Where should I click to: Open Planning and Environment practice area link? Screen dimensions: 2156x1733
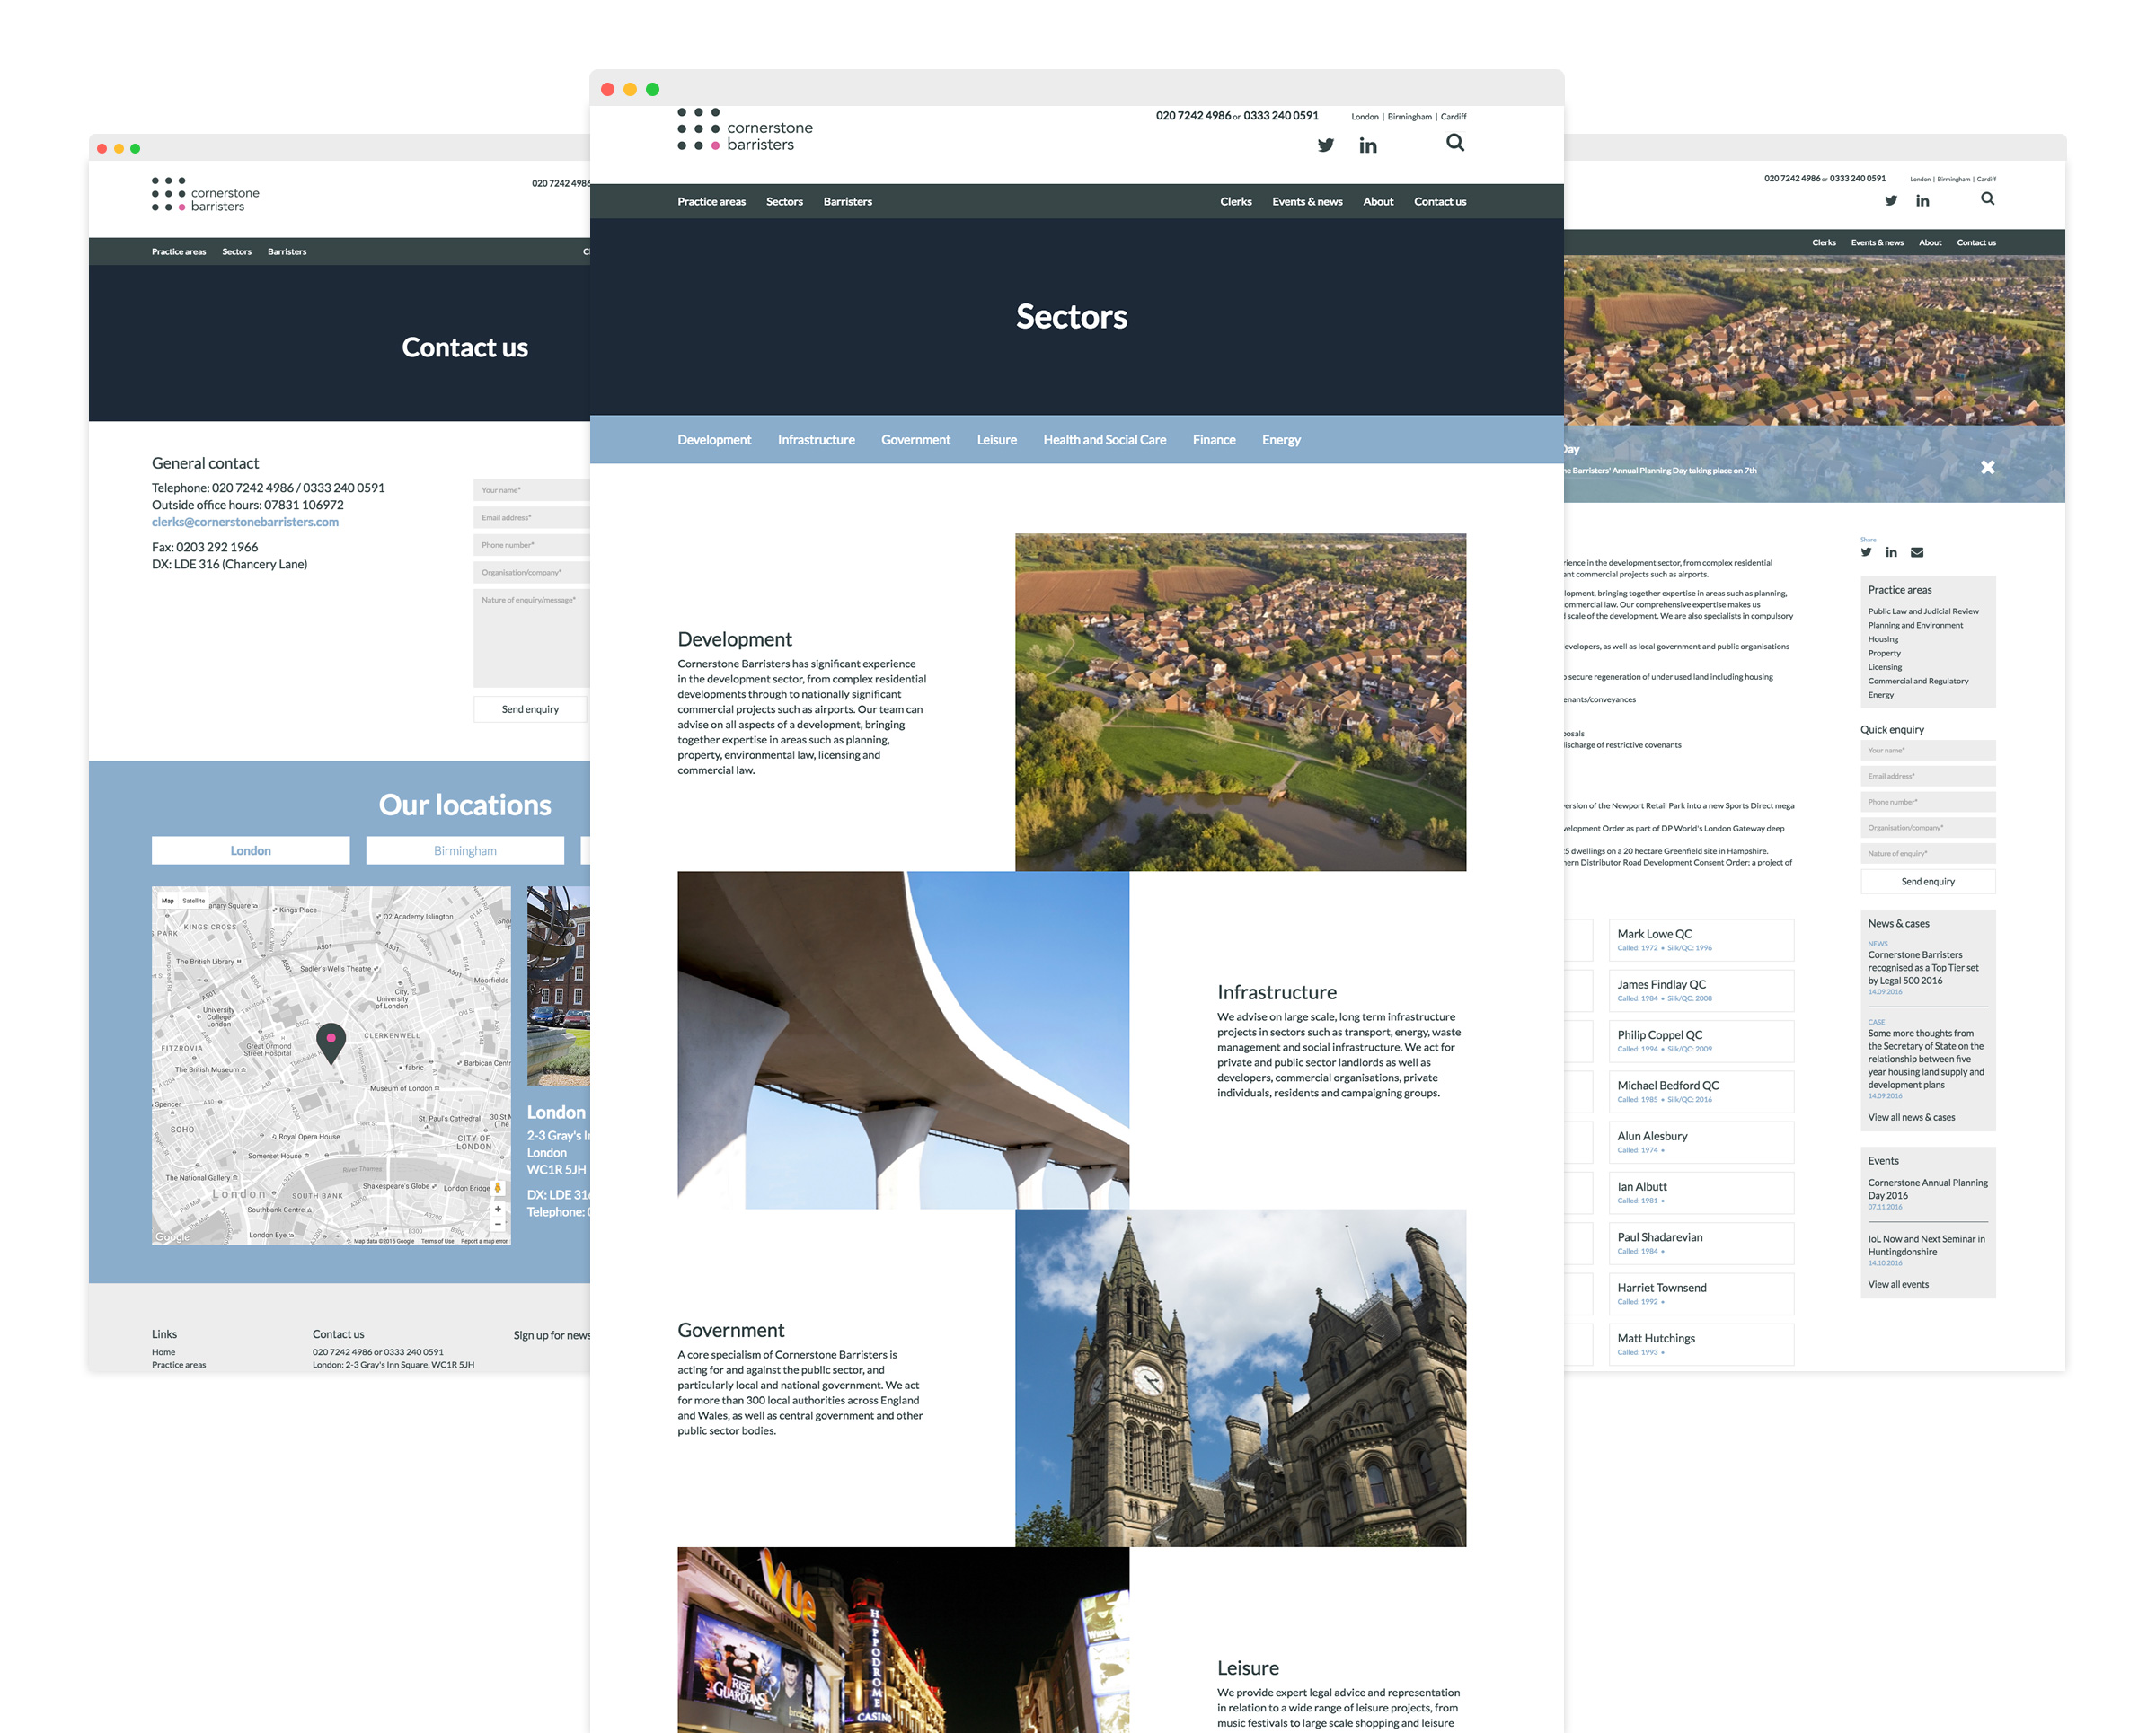(x=1915, y=626)
